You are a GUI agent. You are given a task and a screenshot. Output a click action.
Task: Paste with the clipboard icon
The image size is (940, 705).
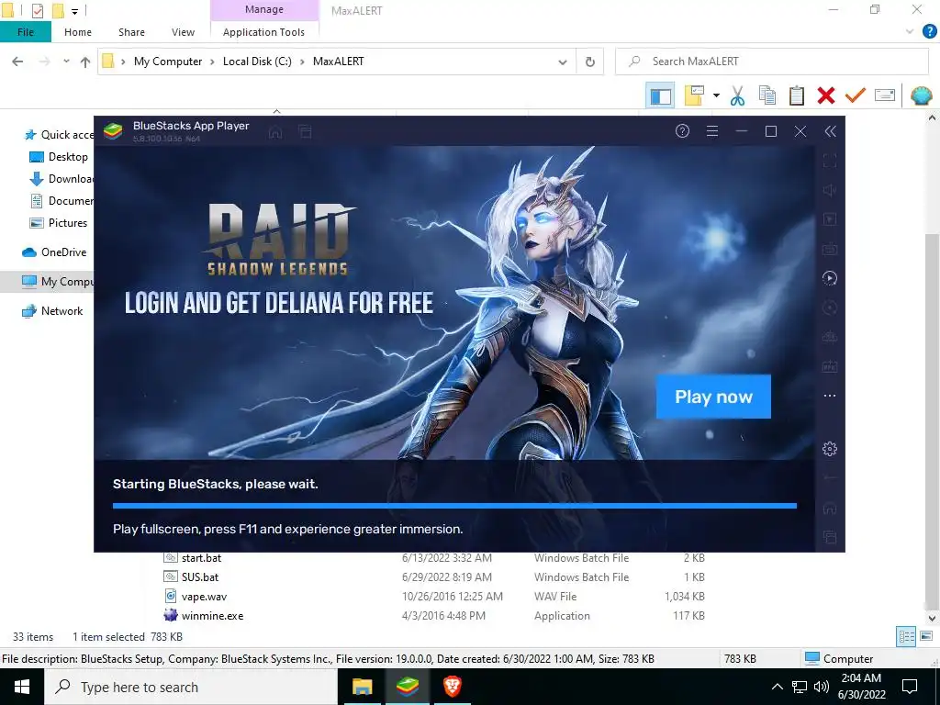pyautogui.click(x=797, y=95)
